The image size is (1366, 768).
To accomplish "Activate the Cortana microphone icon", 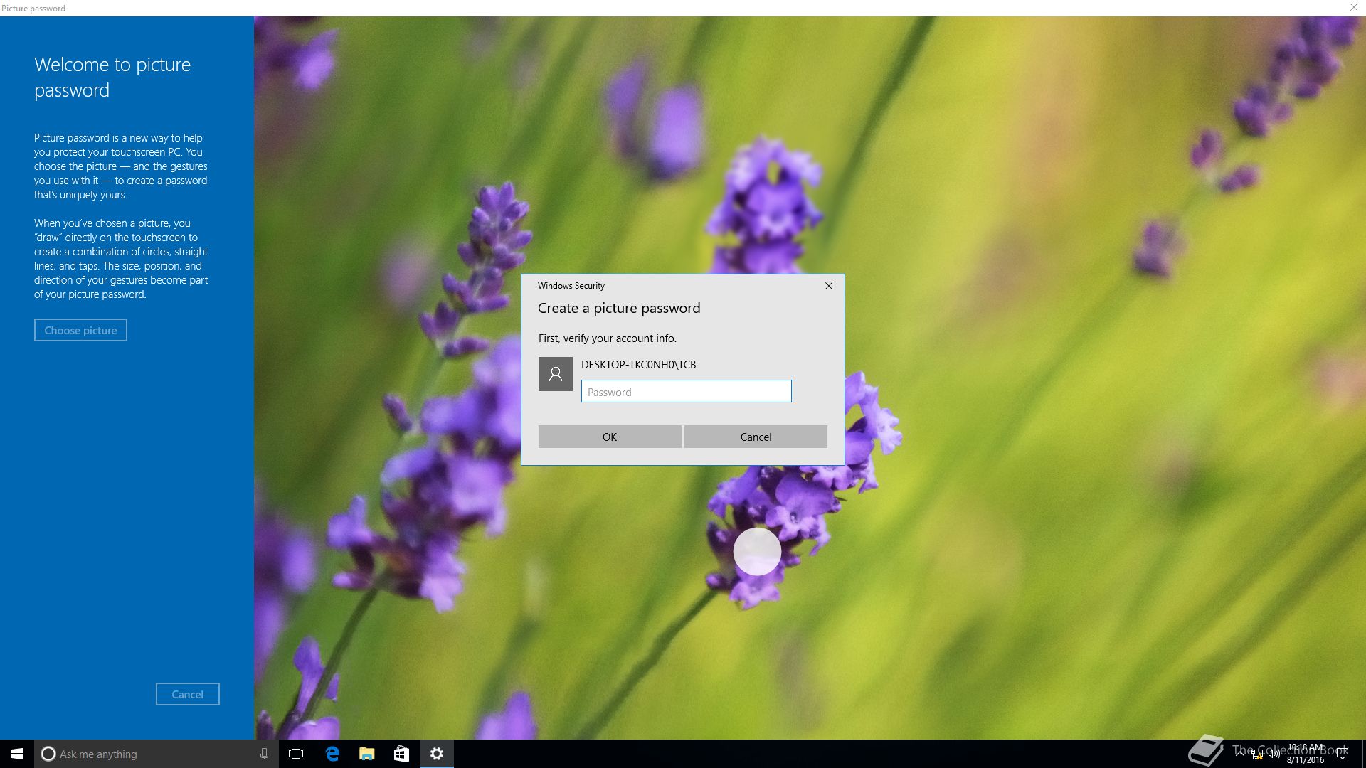I will (264, 754).
